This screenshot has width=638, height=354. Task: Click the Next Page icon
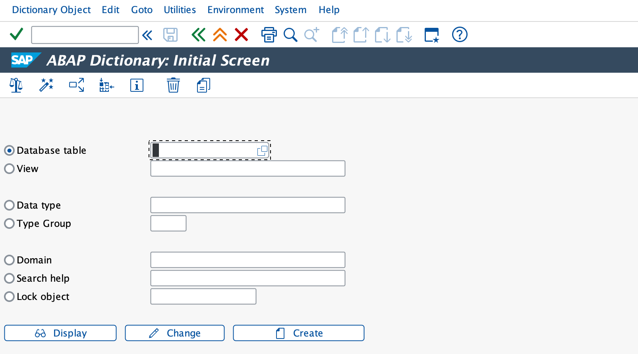(383, 35)
